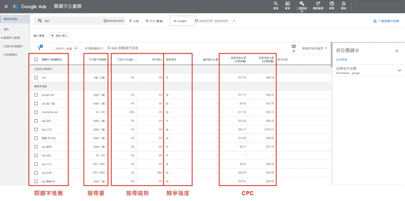Click the keyword text "google seo"
Image resolution: width=405 pixels, height=201 pixels.
pos(48,95)
